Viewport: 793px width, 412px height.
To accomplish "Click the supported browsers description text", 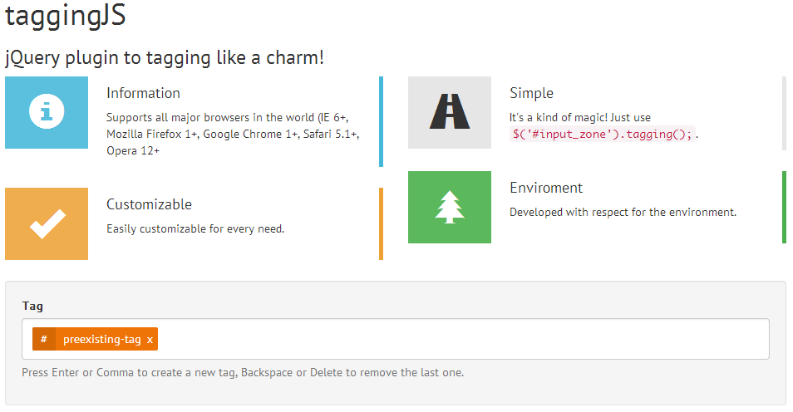I will coord(233,134).
